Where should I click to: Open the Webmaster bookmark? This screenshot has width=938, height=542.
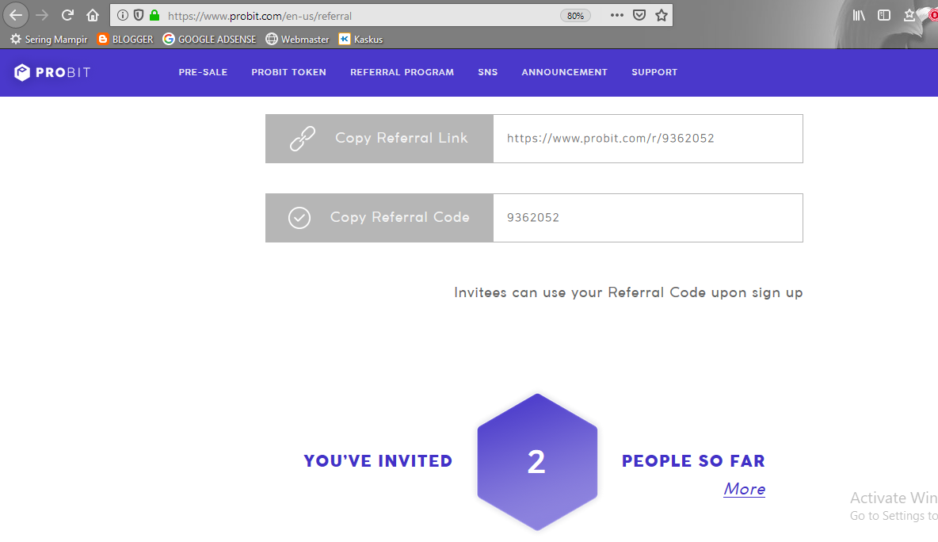(297, 40)
